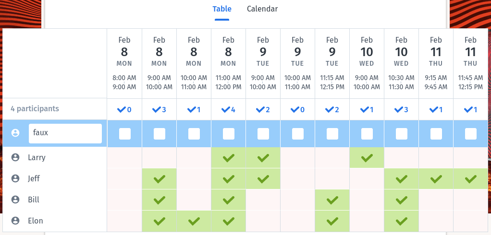Viewport: 491px width, 235px height.
Task: Check the Feb 8 8:00 AM availability box
Action: 125,134
